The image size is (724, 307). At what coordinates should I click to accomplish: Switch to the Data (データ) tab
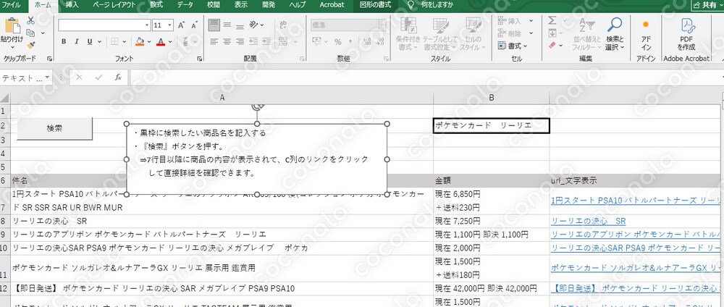185,4
